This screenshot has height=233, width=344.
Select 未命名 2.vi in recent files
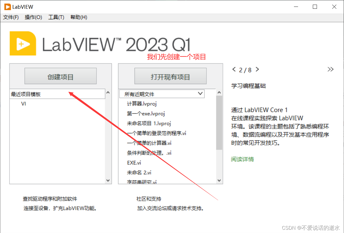click(139, 173)
